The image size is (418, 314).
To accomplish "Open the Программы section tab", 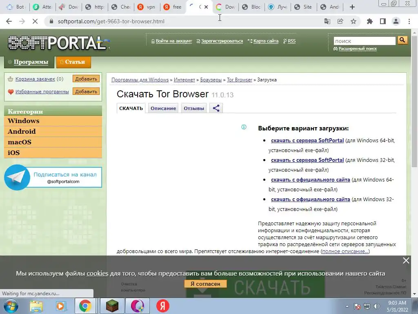I will click(x=29, y=62).
